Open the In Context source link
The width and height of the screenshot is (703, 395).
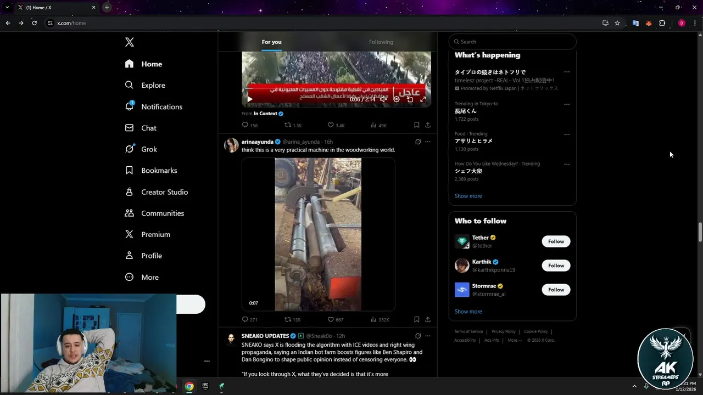coord(269,114)
